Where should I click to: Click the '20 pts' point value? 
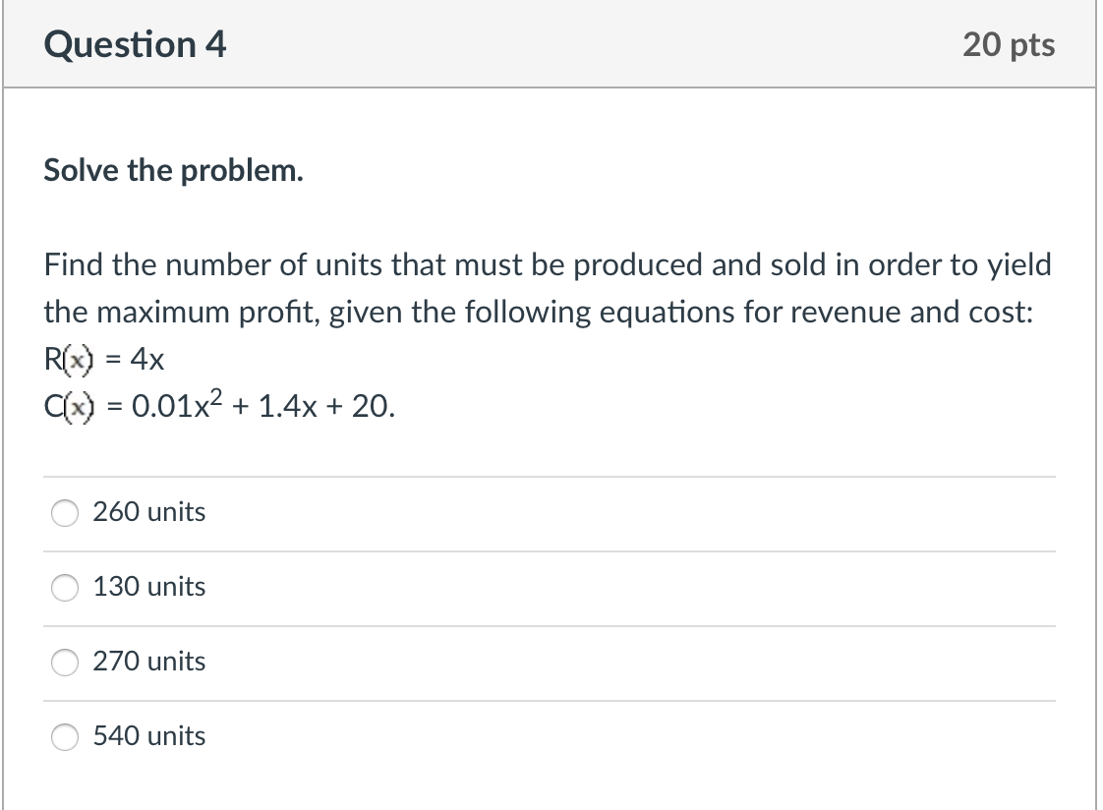(x=1009, y=44)
